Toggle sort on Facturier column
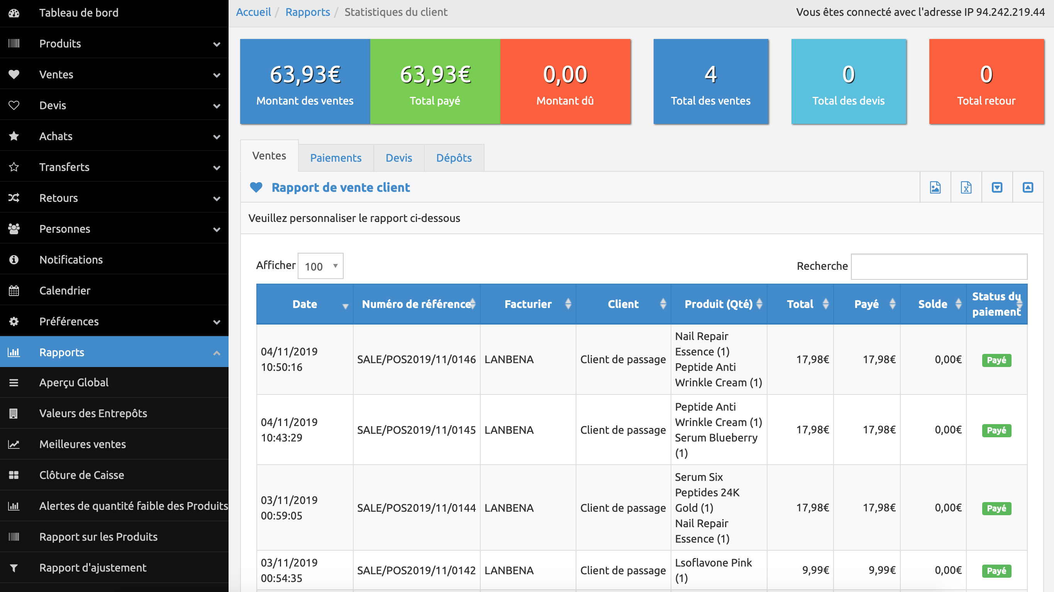The width and height of the screenshot is (1054, 592). (x=528, y=304)
